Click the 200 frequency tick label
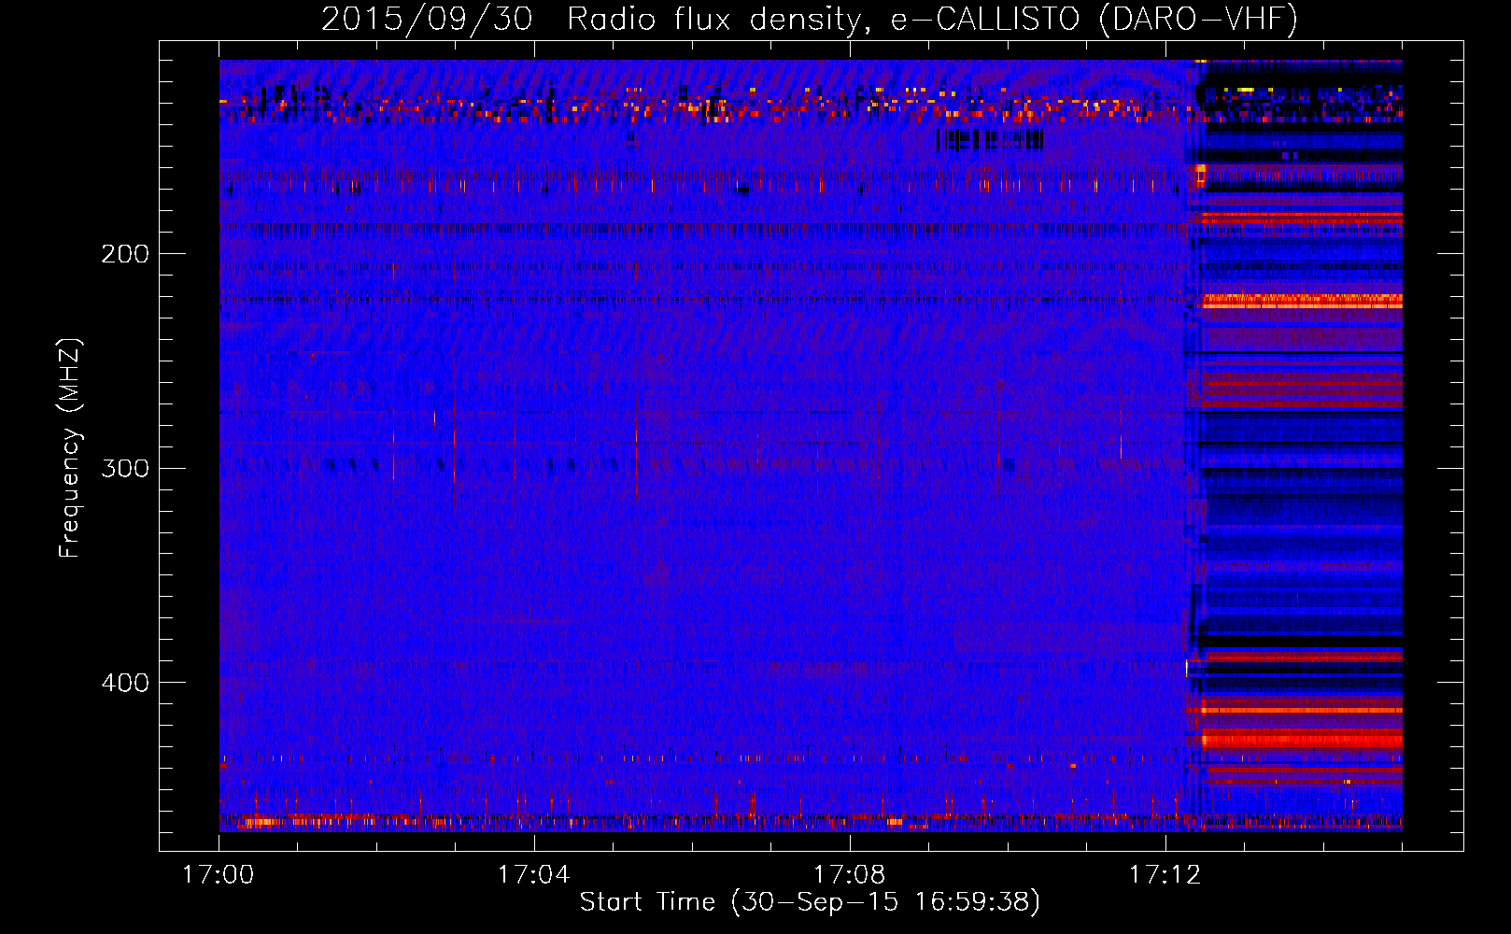The image size is (1511, 934). [125, 254]
